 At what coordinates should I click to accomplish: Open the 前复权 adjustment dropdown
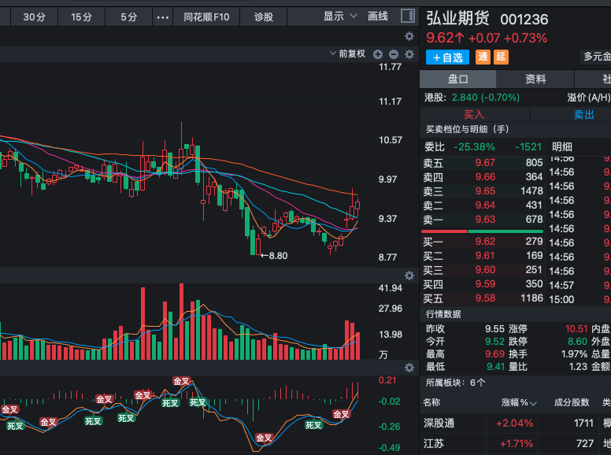click(x=347, y=54)
